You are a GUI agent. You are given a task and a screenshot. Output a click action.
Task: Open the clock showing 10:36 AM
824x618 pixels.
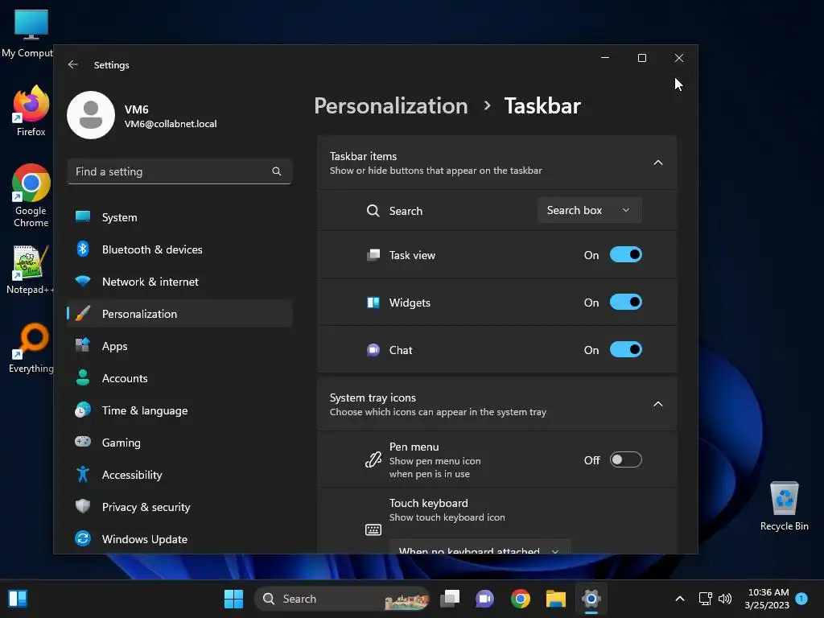[768, 599]
